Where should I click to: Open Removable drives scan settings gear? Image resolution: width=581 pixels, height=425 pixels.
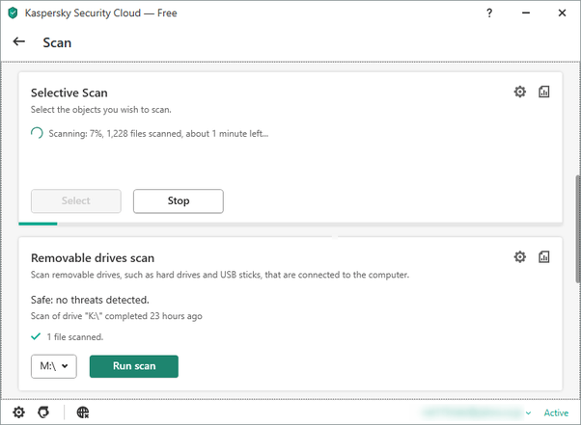(x=519, y=256)
